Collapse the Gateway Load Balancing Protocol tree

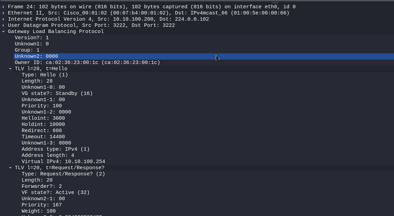[3, 32]
